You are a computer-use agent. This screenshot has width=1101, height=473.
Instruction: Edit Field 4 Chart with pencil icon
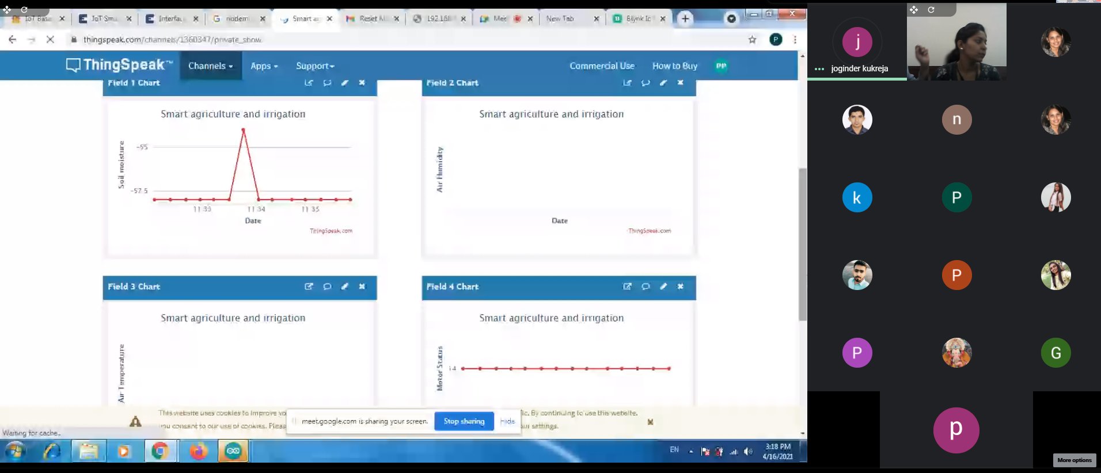coord(663,287)
